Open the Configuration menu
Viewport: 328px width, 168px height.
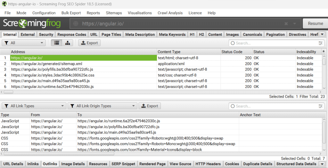44,13
